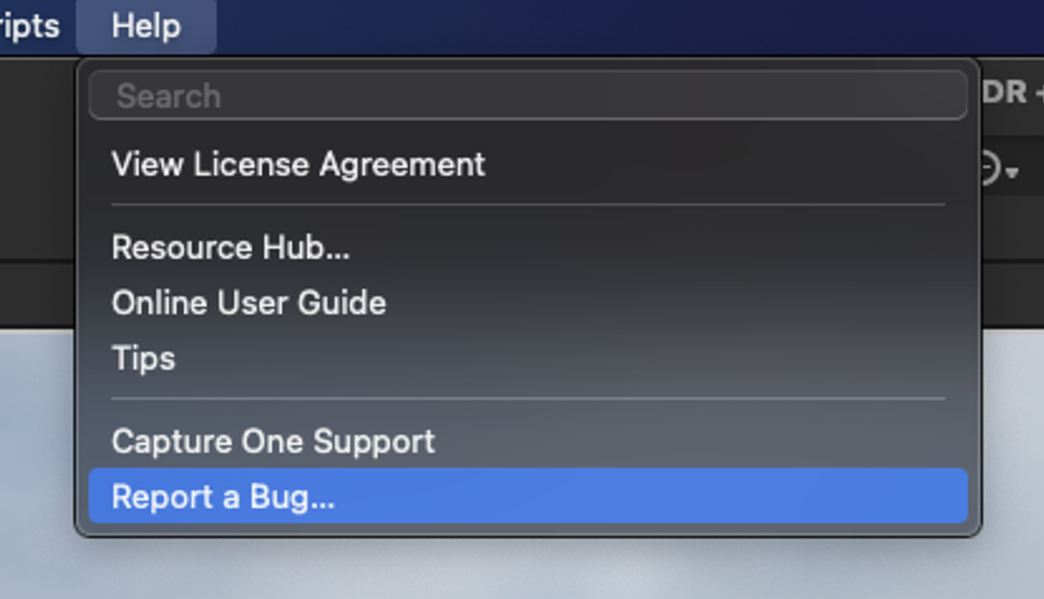
Task: Close the Help menu via its title
Action: (145, 27)
